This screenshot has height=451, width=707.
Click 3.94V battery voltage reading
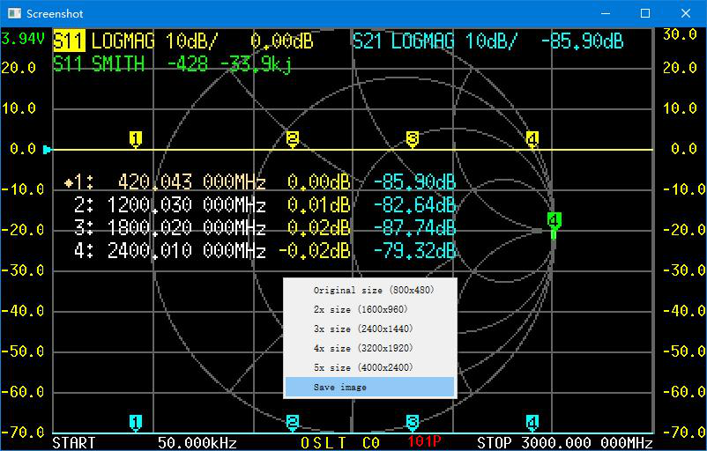tap(23, 39)
